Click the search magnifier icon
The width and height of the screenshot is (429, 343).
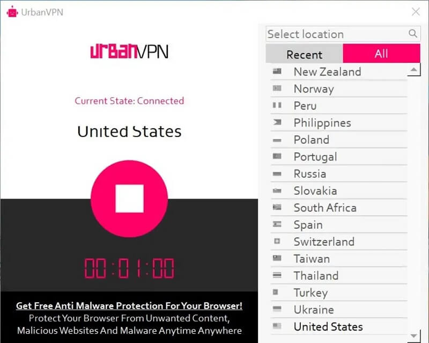pyautogui.click(x=413, y=34)
